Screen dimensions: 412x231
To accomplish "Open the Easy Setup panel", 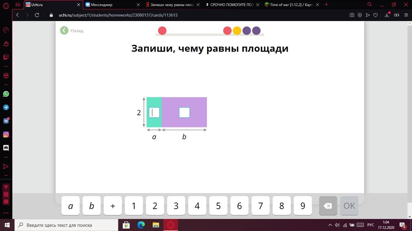I will tap(406, 15).
